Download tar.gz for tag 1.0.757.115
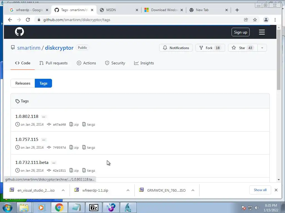 [x=89, y=148]
